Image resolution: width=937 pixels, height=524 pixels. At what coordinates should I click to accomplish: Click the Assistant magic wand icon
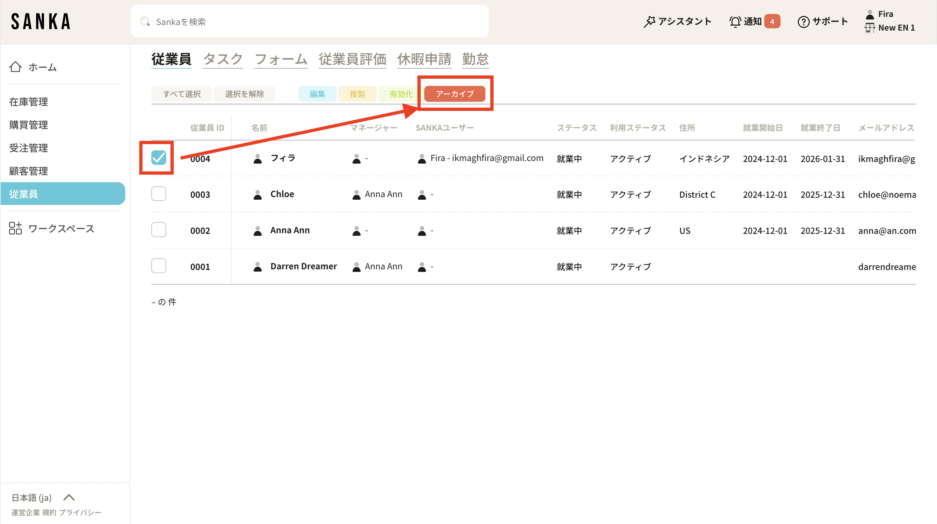[x=649, y=21]
